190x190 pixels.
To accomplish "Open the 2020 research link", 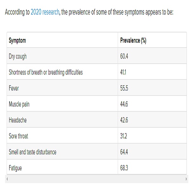I will pyautogui.click(x=45, y=12).
